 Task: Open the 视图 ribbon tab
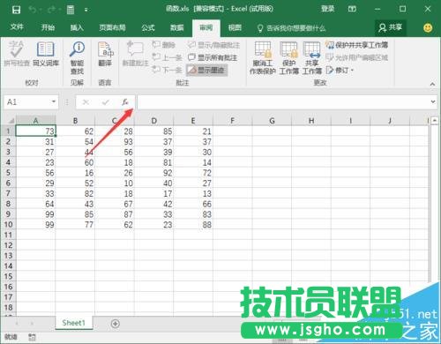click(x=235, y=27)
